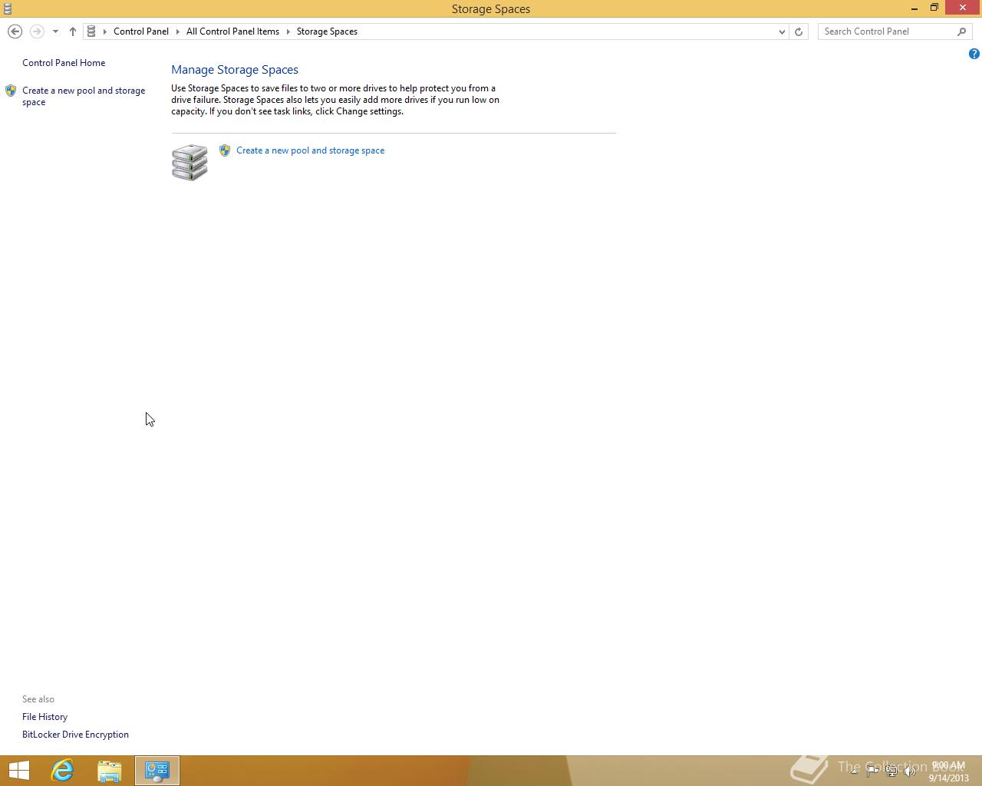Go back using the Back arrow
982x786 pixels.
point(15,31)
